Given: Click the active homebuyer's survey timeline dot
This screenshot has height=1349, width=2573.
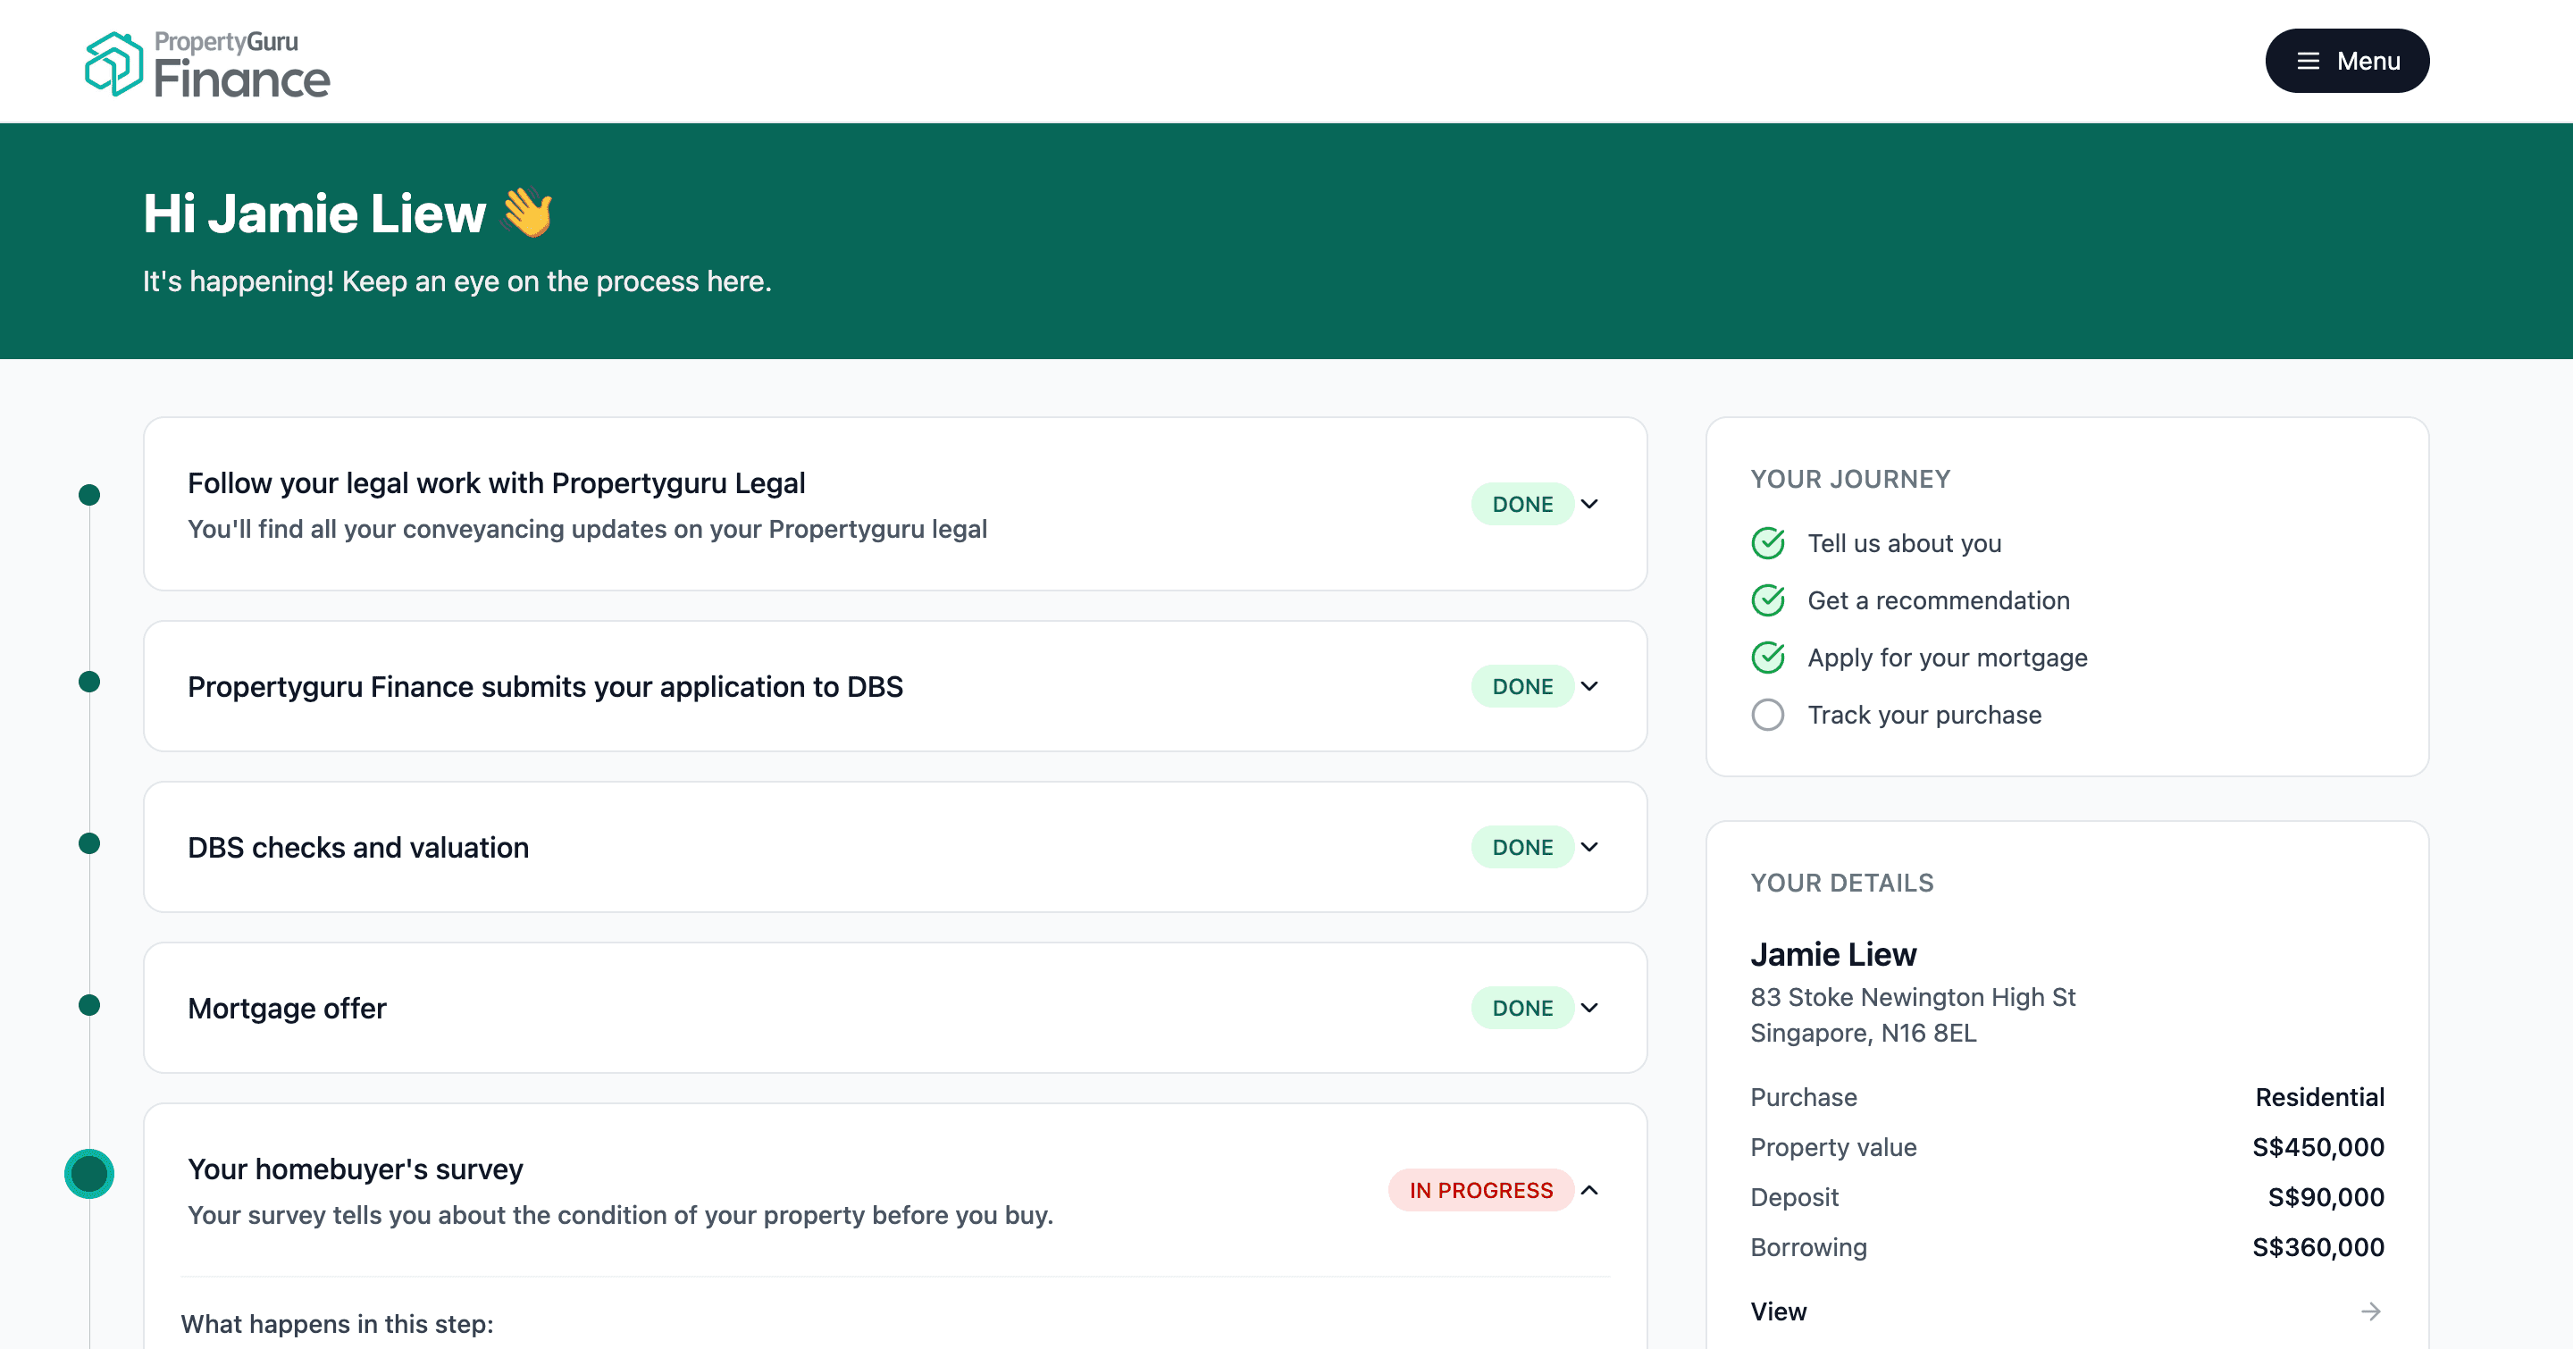Looking at the screenshot, I should coord(89,1173).
